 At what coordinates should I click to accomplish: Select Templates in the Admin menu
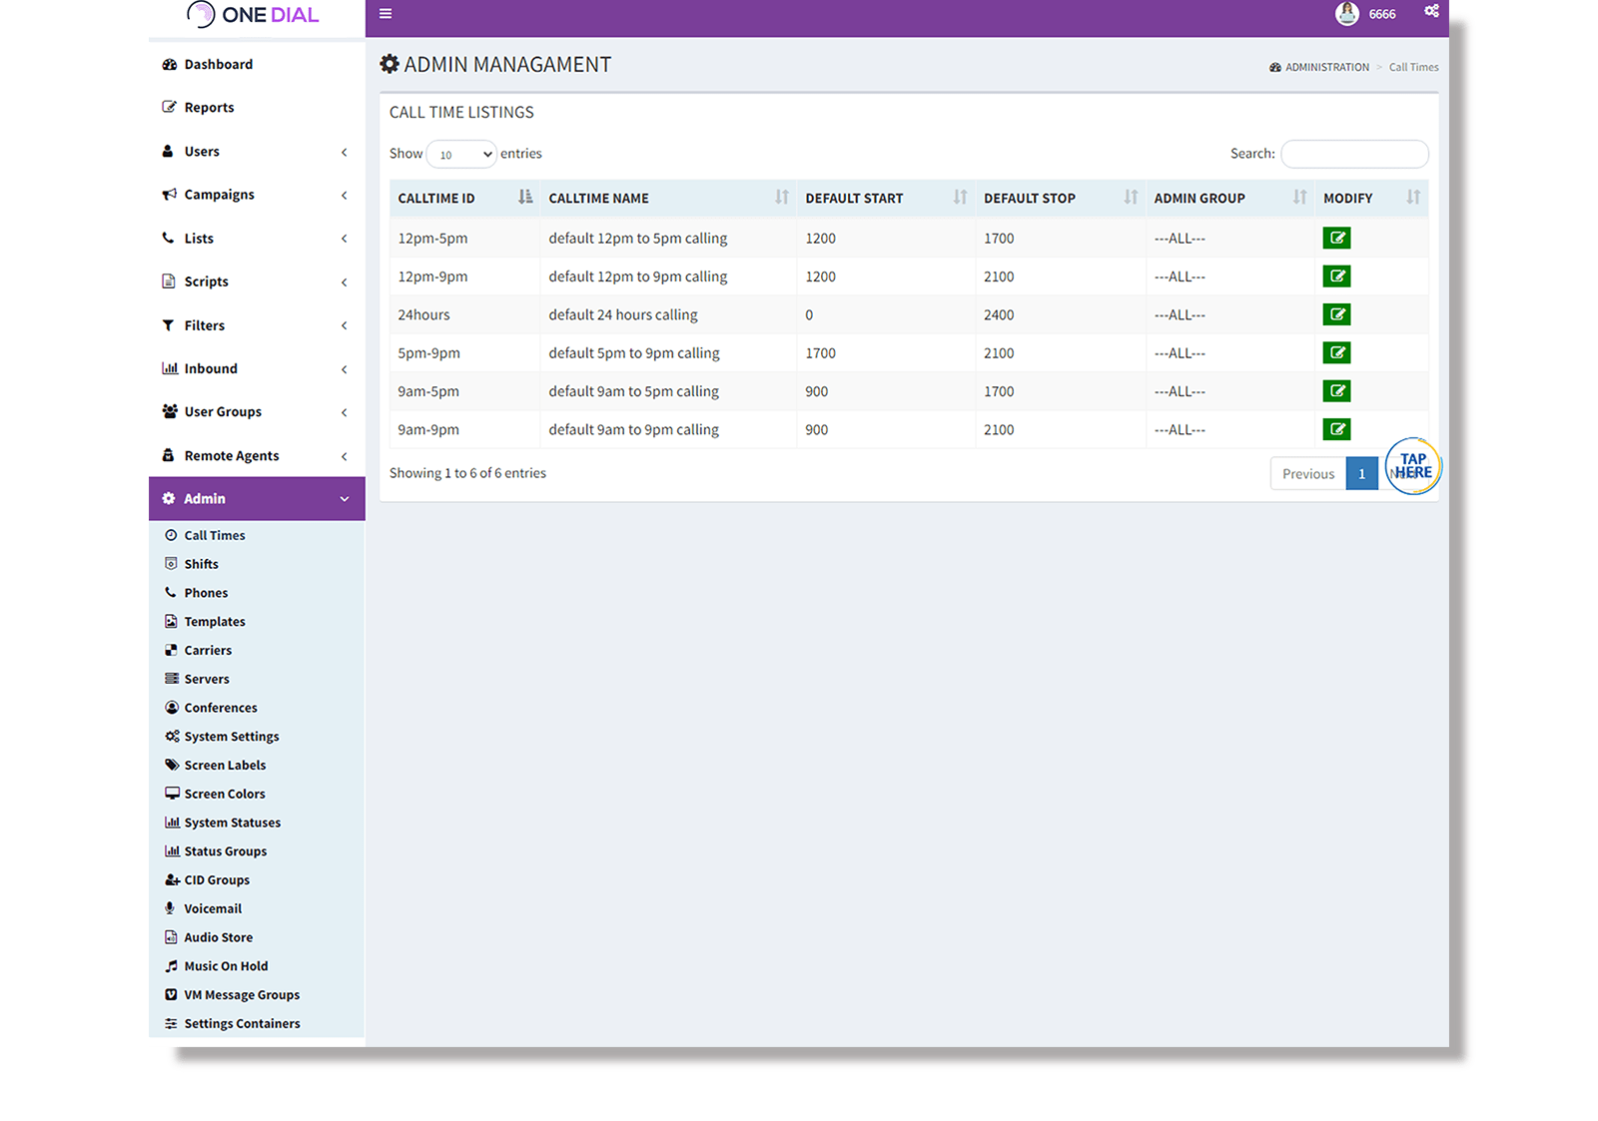click(214, 621)
